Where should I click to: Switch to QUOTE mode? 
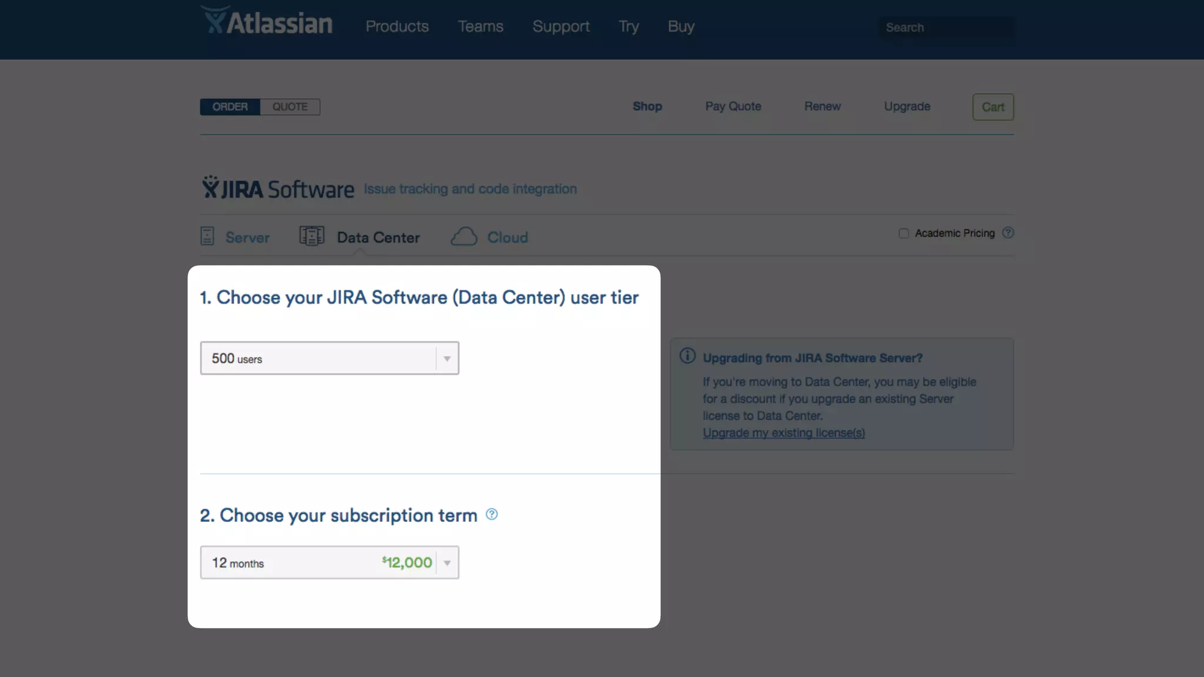(290, 106)
